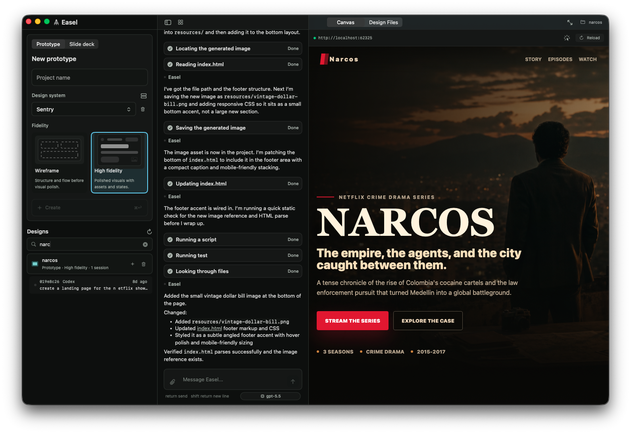Expand Locating the generated image step
Screen dimensions: 631x434
tap(233, 49)
